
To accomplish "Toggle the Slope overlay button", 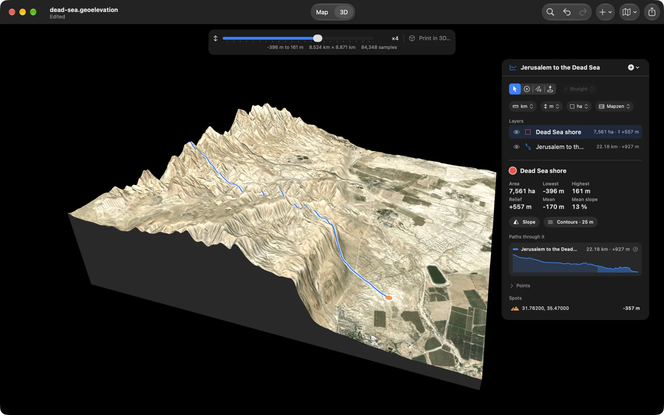I will [525, 222].
